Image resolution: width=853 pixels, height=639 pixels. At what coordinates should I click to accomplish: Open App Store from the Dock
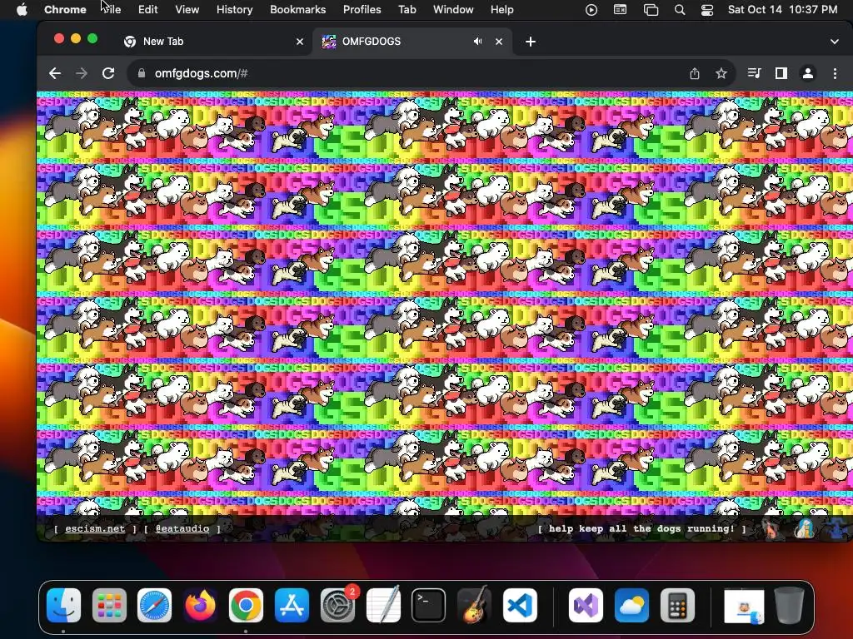(x=292, y=606)
